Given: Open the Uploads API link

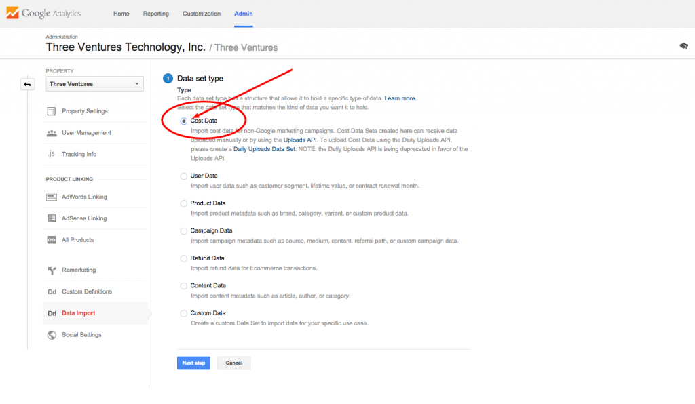Looking at the screenshot, I should tap(300, 140).
